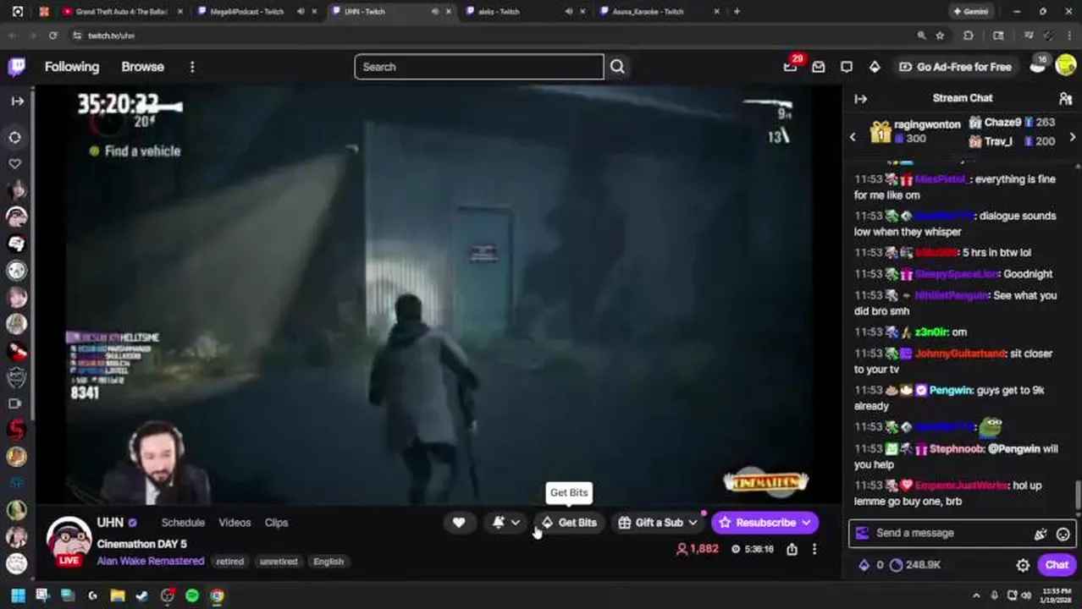
Task: Open the Clips tab of UHN
Action: 277,523
